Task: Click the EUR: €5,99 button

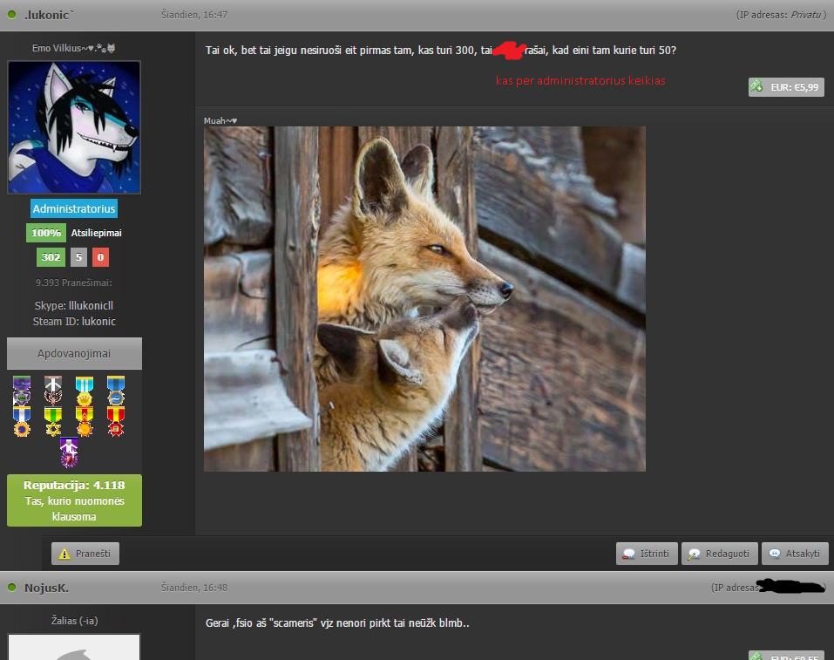Action: click(x=786, y=87)
